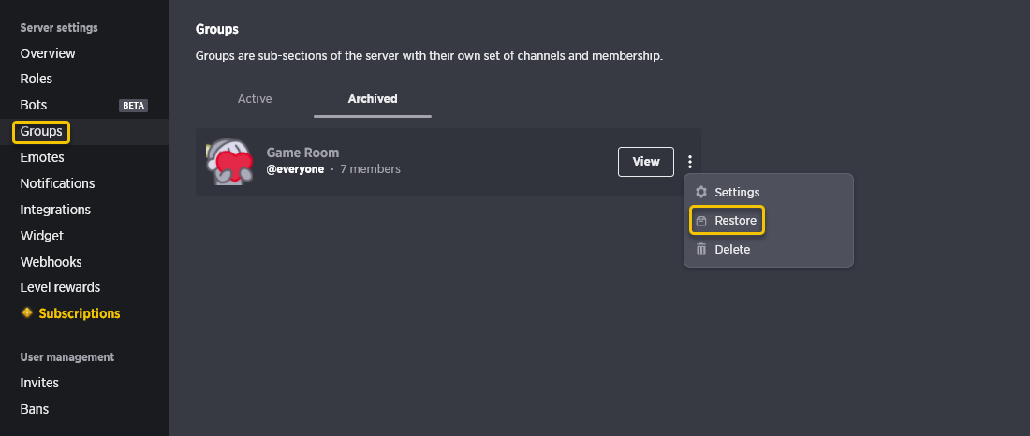Open Webhooks in the sidebar
The image size is (1030, 436).
[51, 262]
